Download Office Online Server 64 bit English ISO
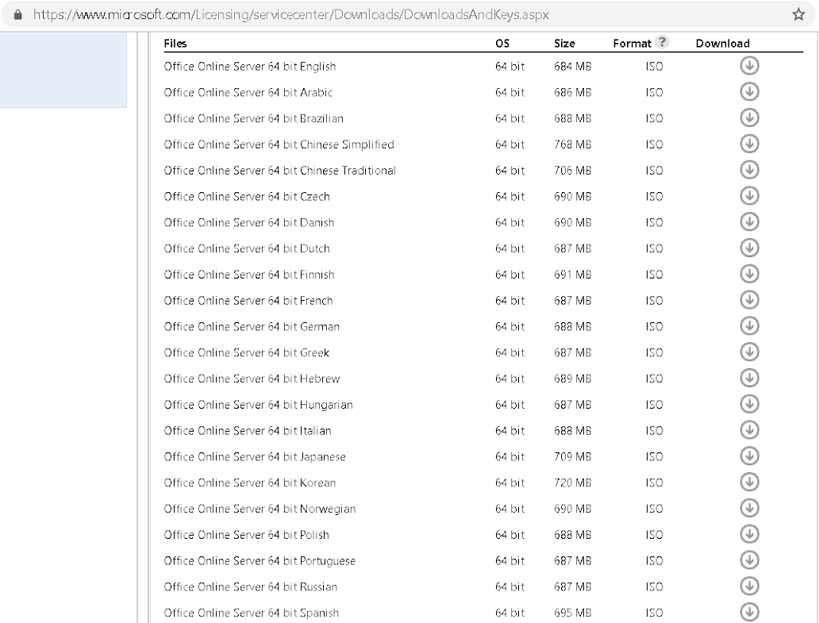 749,66
